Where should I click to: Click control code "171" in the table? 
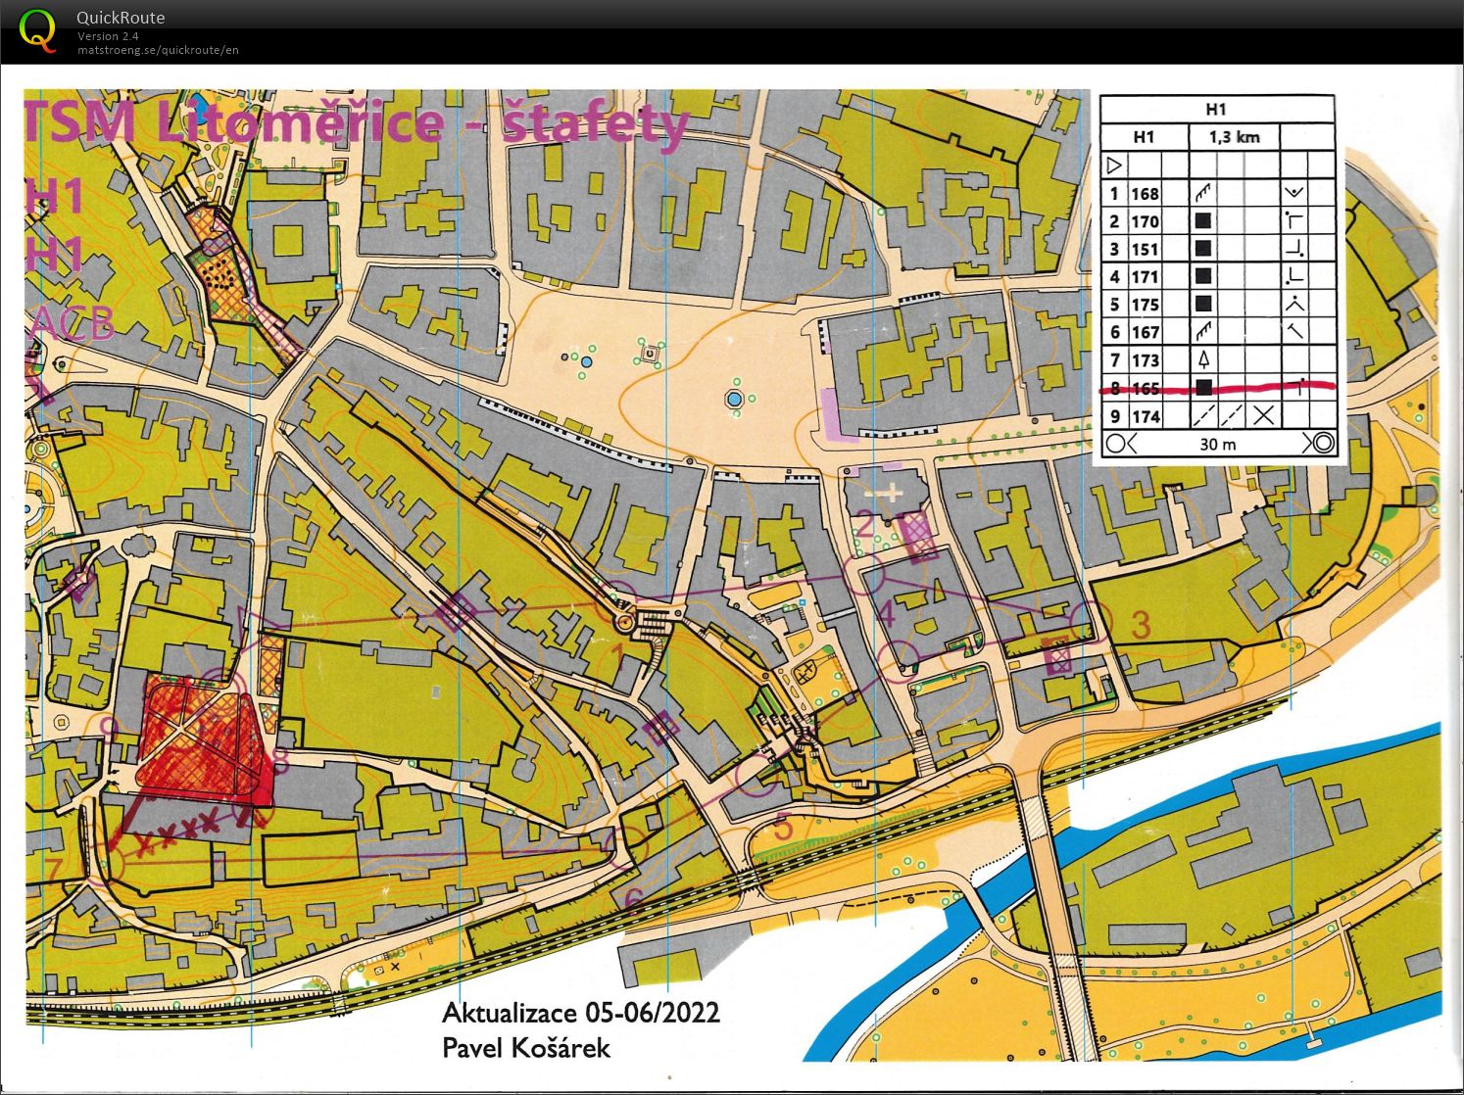1145,277
